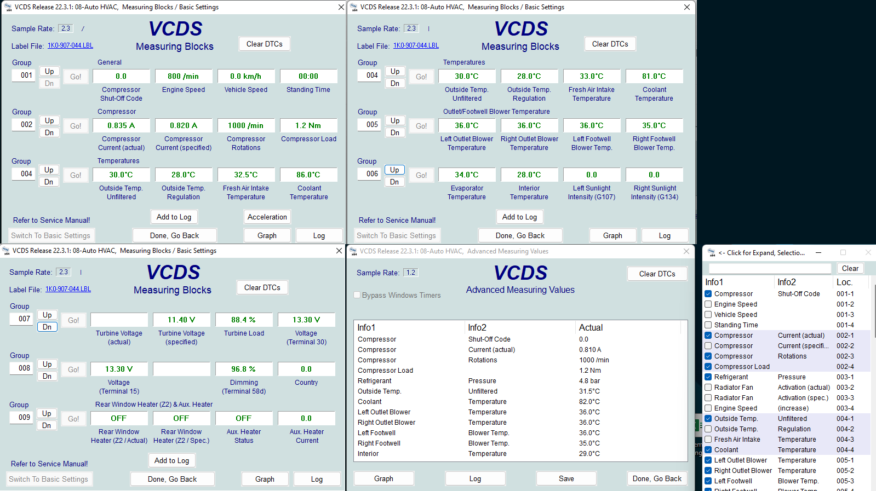Click Clear button in the selection list window
The height and width of the screenshot is (491, 876).
850,268
